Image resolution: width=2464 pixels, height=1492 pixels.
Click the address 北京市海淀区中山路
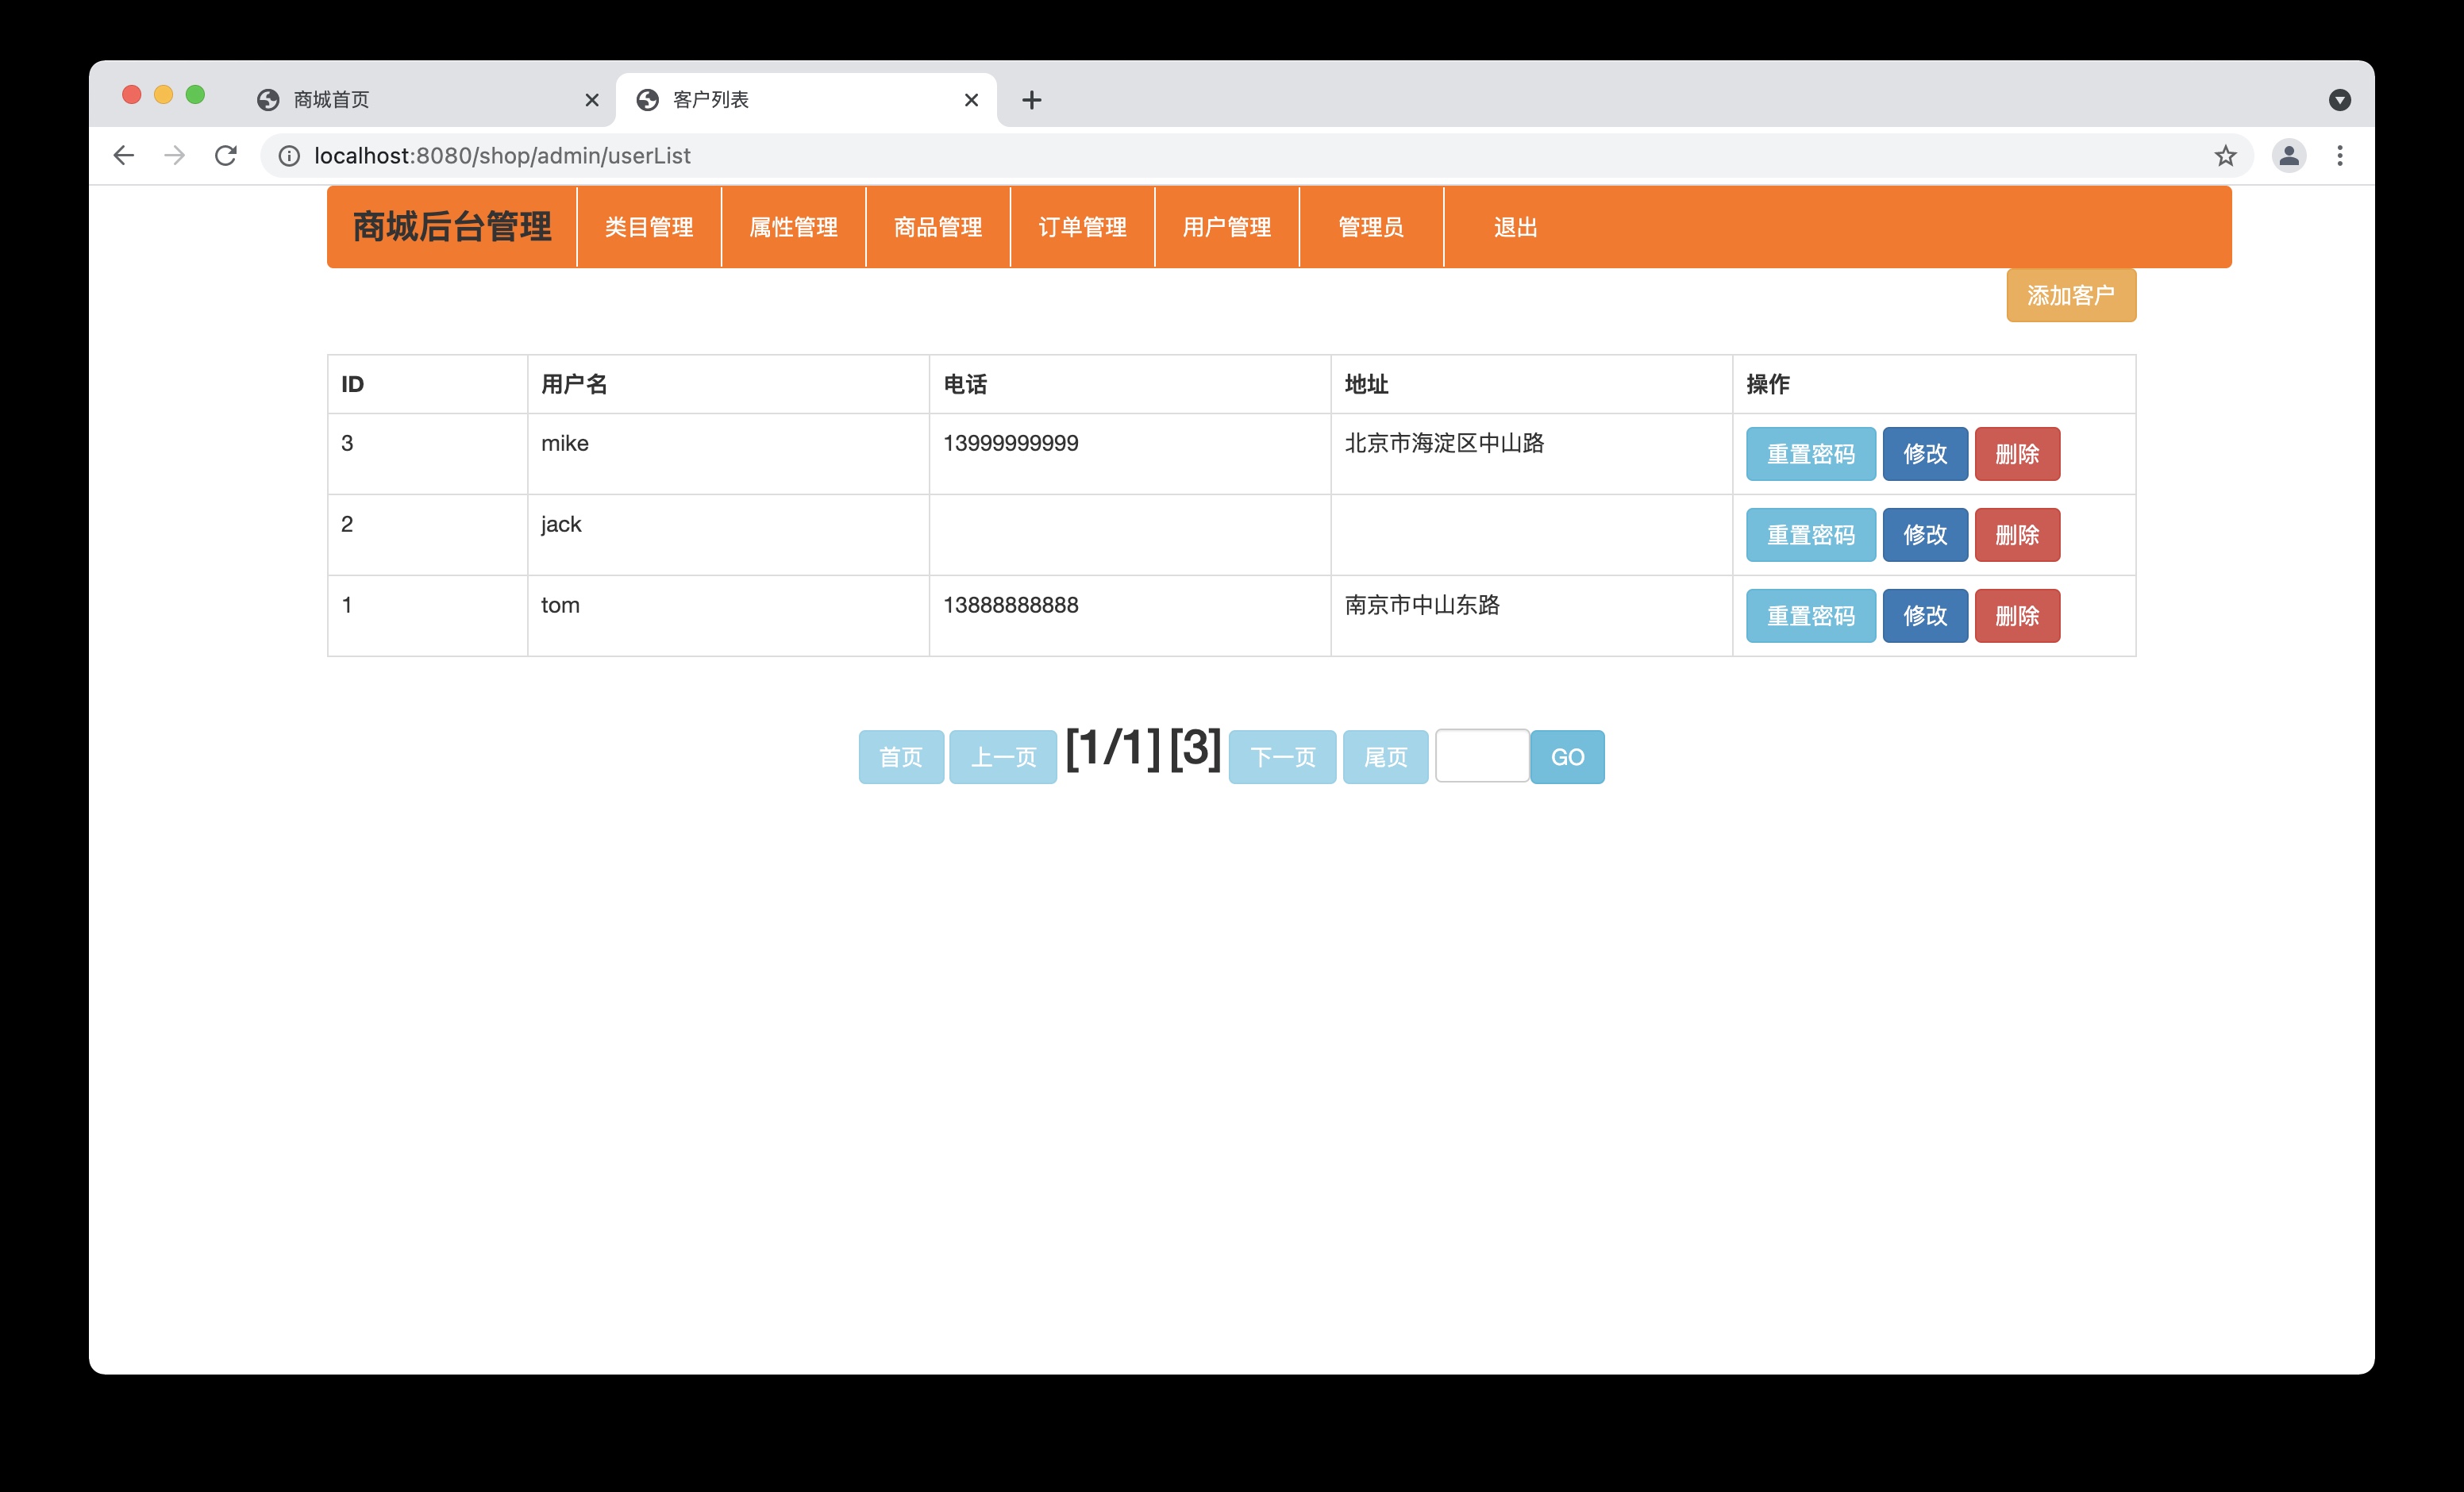1444,443
